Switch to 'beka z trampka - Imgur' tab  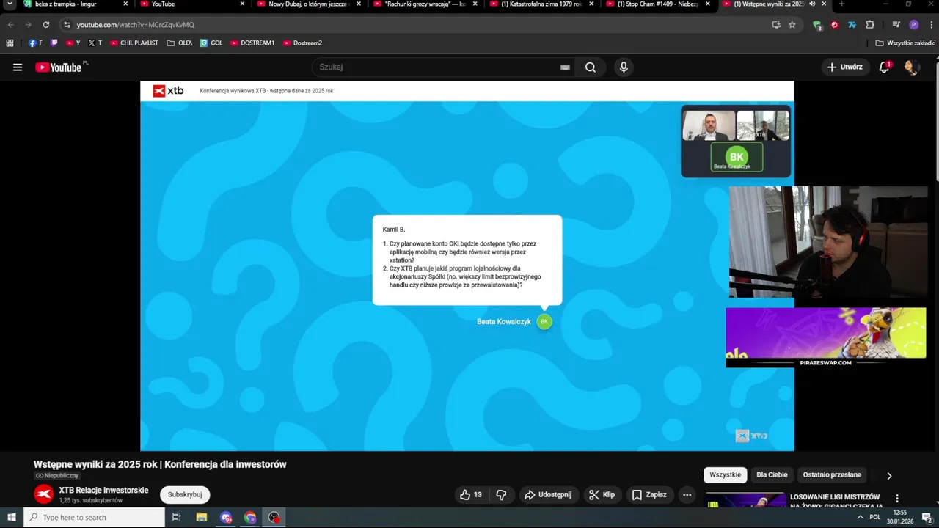coord(76,4)
